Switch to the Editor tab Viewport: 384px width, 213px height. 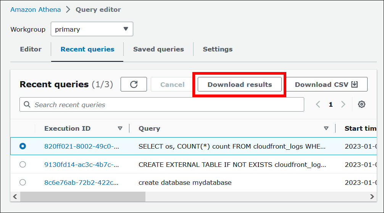pyautogui.click(x=31, y=49)
